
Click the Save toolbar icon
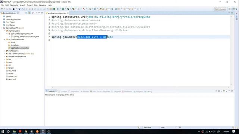[x=7, y=9]
